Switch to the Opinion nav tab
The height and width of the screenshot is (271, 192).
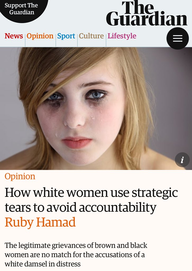click(x=40, y=36)
